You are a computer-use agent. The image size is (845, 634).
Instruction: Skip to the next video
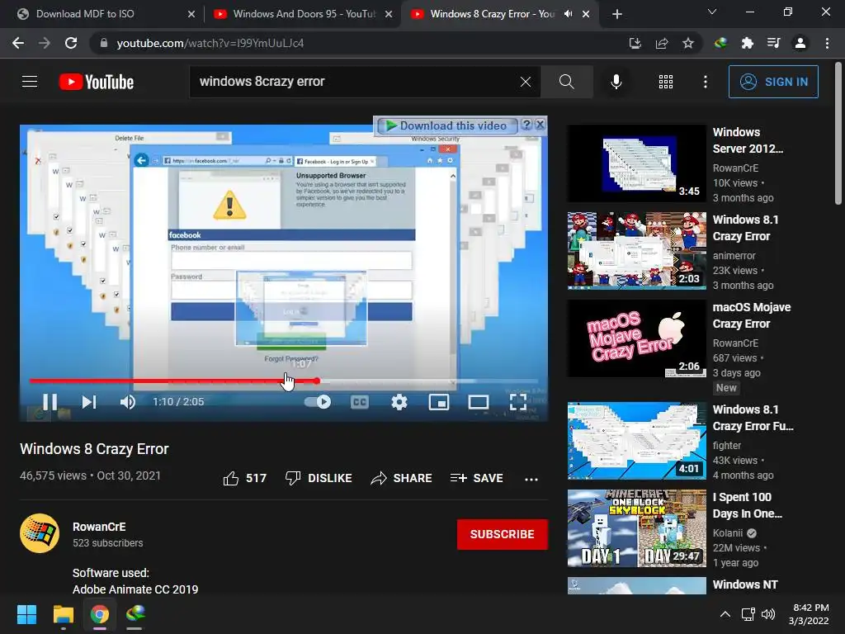(x=89, y=402)
